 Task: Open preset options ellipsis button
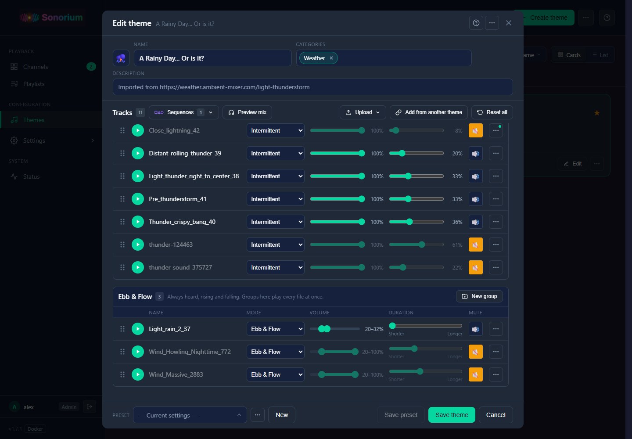point(258,415)
